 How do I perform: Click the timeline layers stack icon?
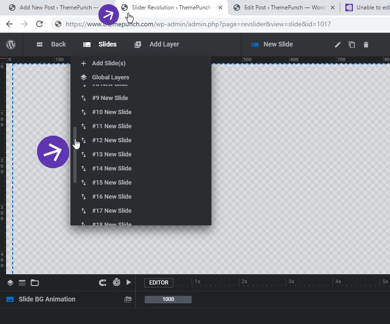[x=10, y=283]
